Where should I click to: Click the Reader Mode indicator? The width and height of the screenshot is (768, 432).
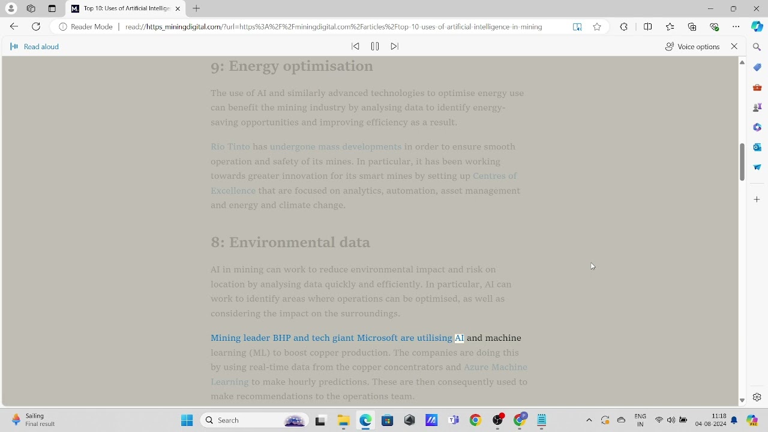pos(86,27)
